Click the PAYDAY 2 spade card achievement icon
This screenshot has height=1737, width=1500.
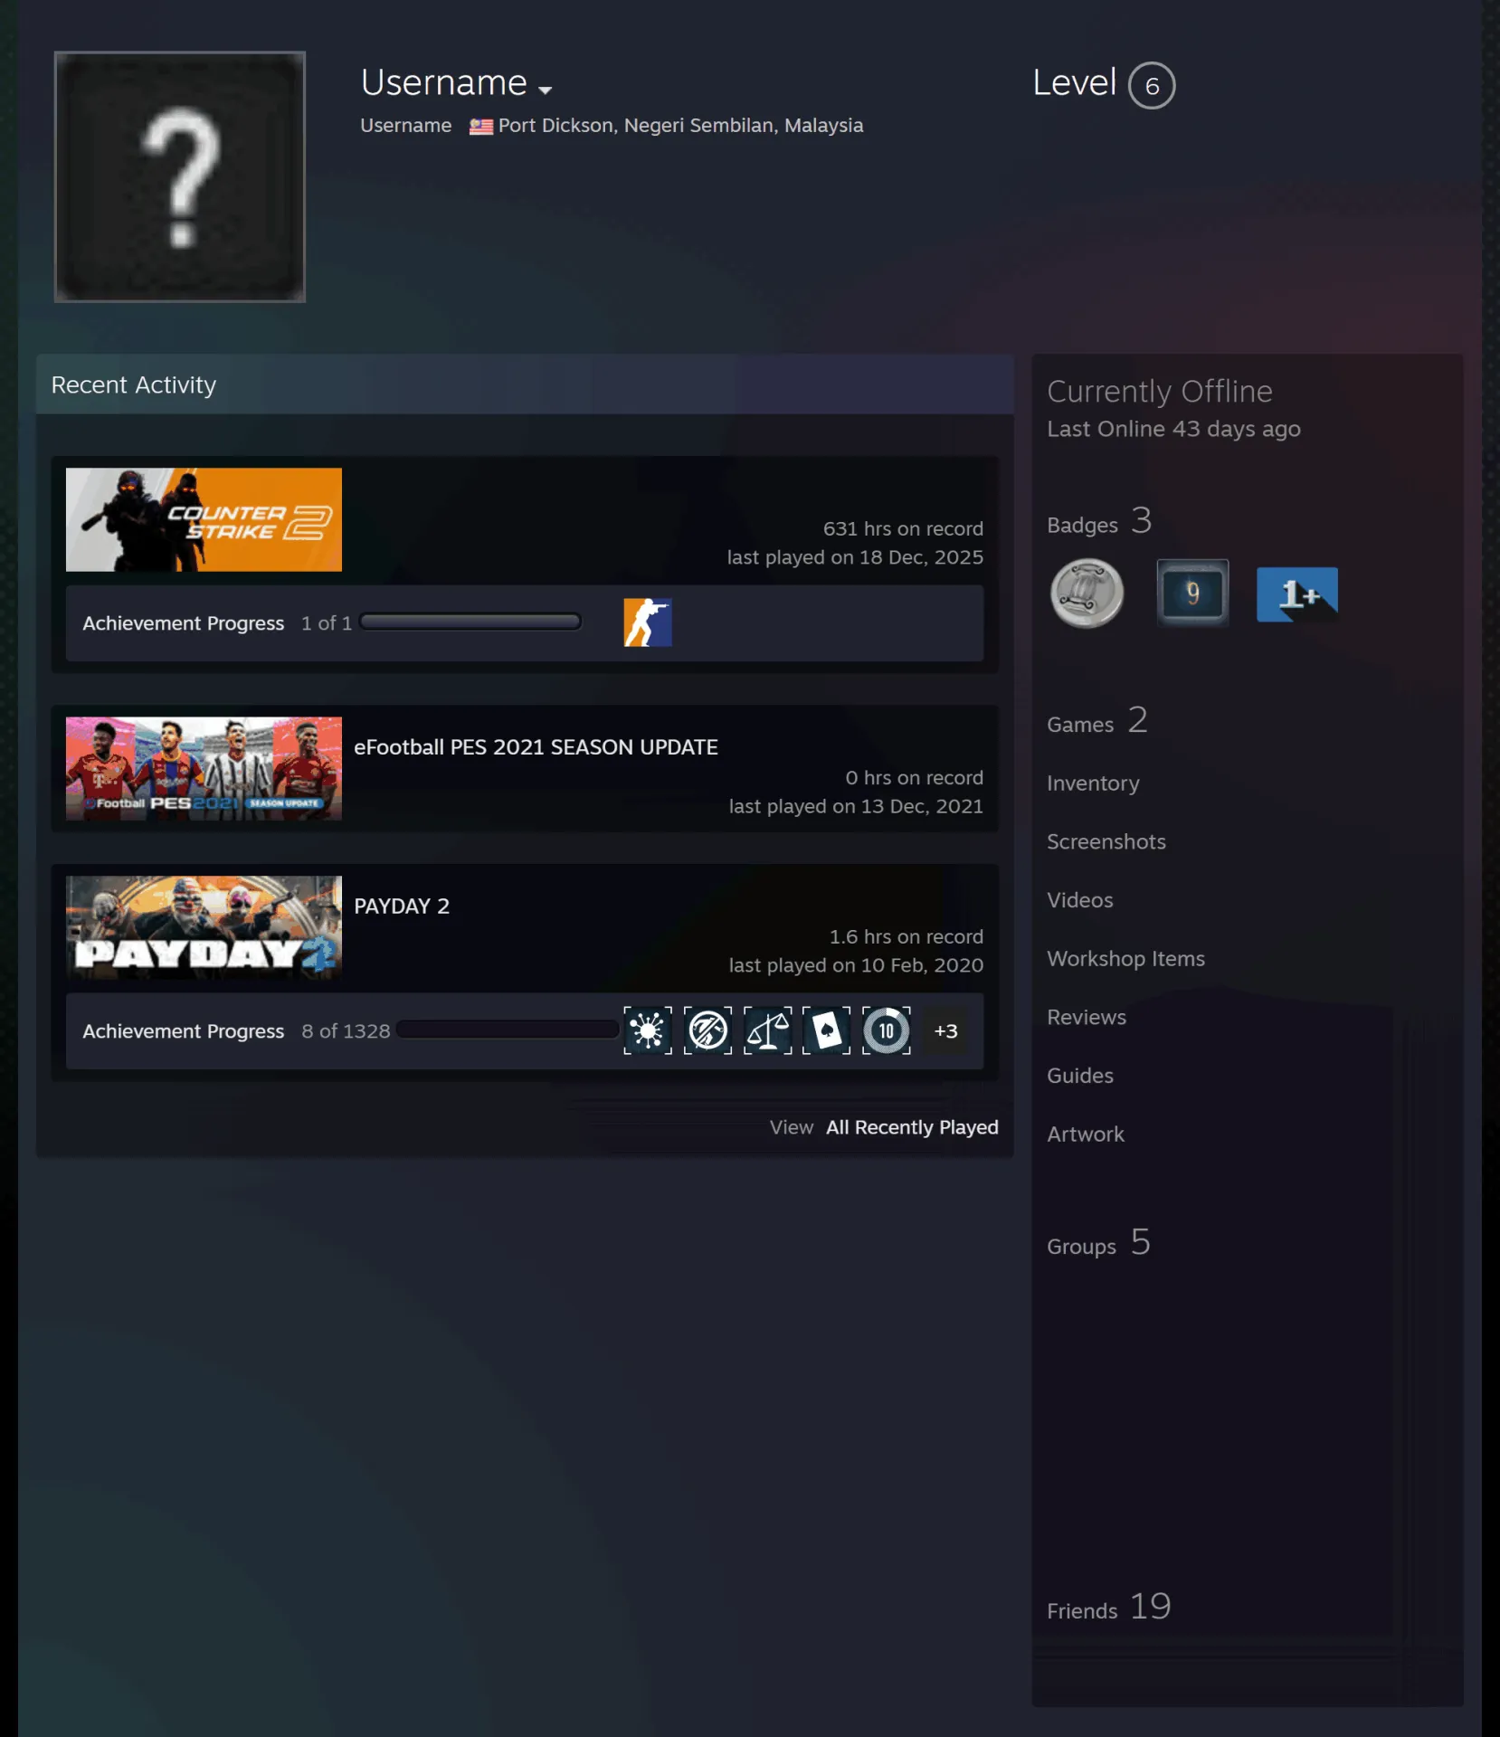827,1030
